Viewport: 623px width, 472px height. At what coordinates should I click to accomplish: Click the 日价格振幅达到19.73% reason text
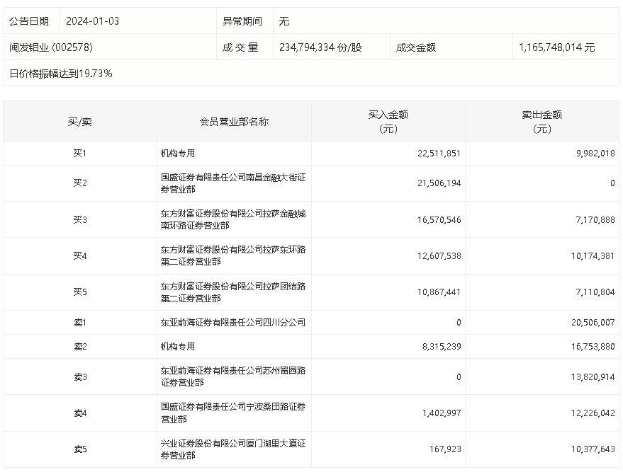61,74
